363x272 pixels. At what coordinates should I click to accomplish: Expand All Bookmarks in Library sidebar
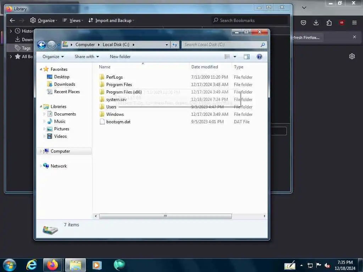click(x=11, y=56)
